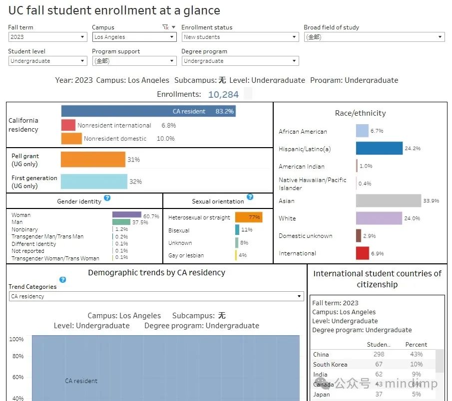
Task: Select the White 24.0% bar
Action: 379,218
